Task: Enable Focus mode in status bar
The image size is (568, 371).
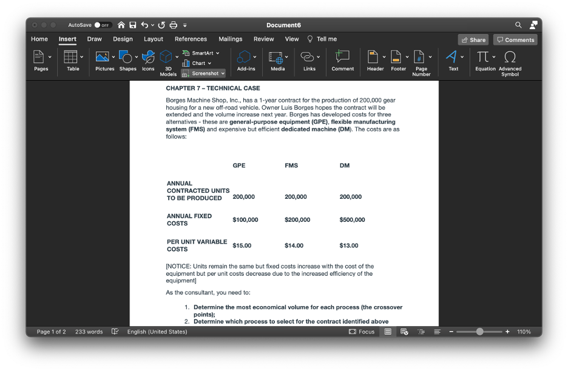Action: click(x=362, y=332)
